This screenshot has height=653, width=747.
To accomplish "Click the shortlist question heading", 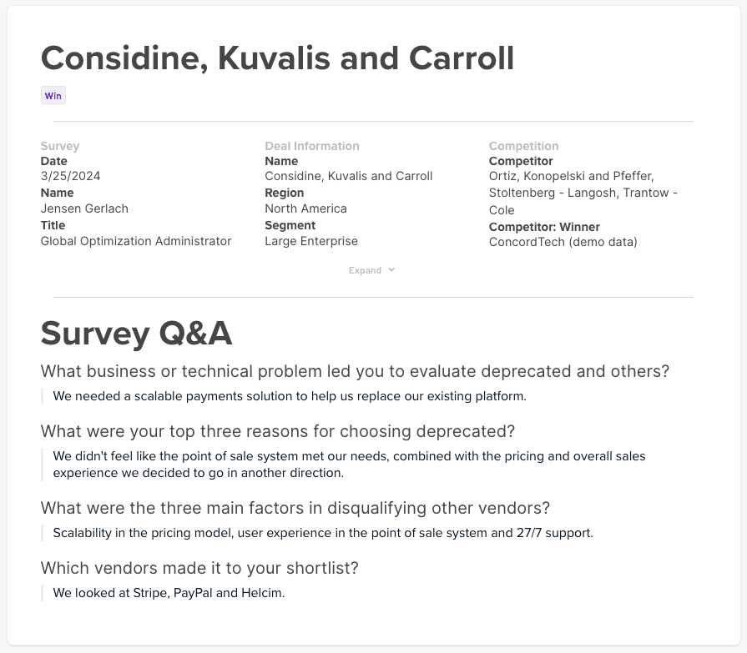I will tap(199, 568).
